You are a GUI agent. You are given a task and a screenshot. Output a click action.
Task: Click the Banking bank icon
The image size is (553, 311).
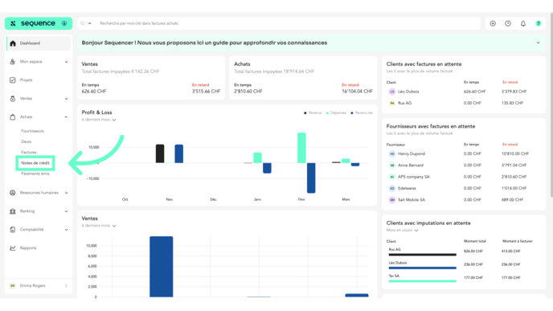pos(13,211)
